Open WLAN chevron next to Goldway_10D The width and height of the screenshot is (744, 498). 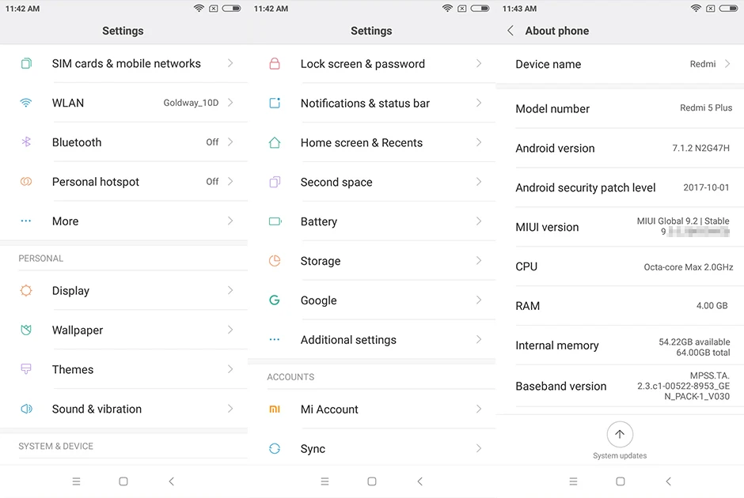(230, 102)
